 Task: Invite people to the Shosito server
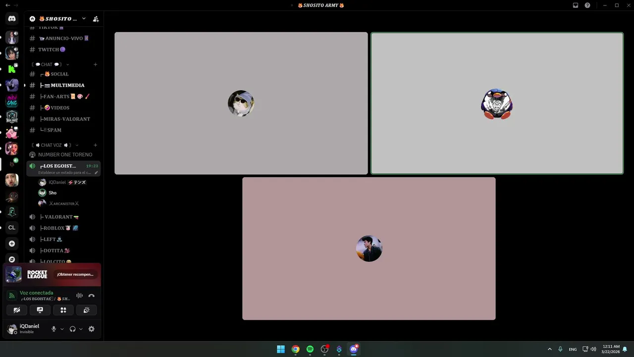tap(96, 19)
